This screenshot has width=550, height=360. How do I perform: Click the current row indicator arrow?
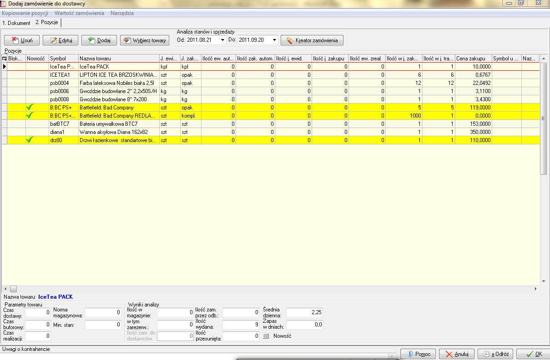tap(5, 67)
